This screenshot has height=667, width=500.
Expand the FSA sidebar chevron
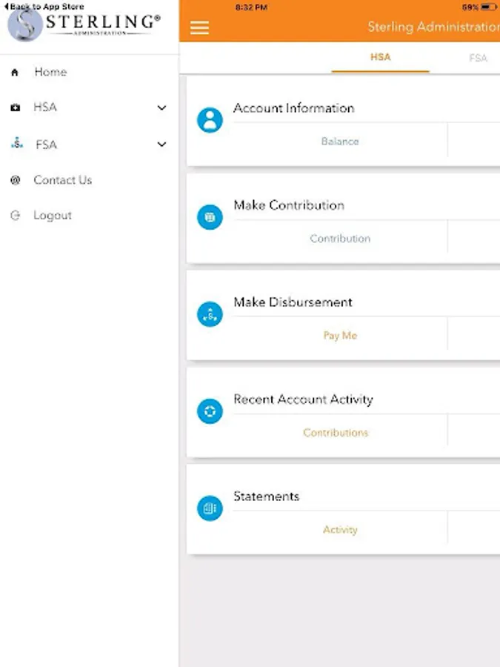(161, 145)
